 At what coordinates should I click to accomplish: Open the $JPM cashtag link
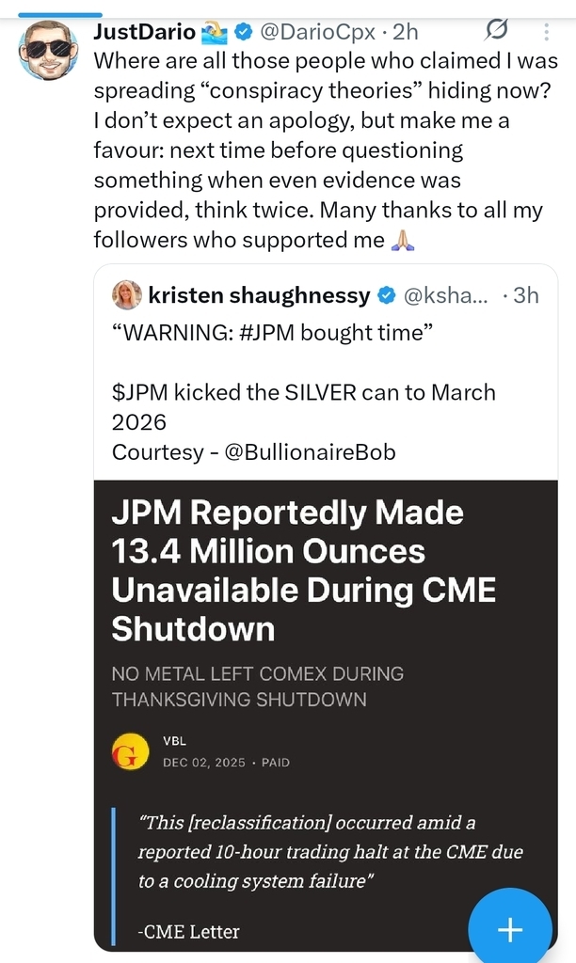139,391
